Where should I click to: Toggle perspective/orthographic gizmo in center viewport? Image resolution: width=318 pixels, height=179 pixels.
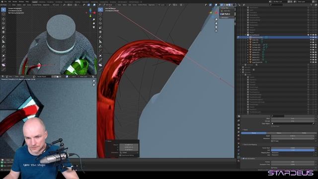coord(216,31)
